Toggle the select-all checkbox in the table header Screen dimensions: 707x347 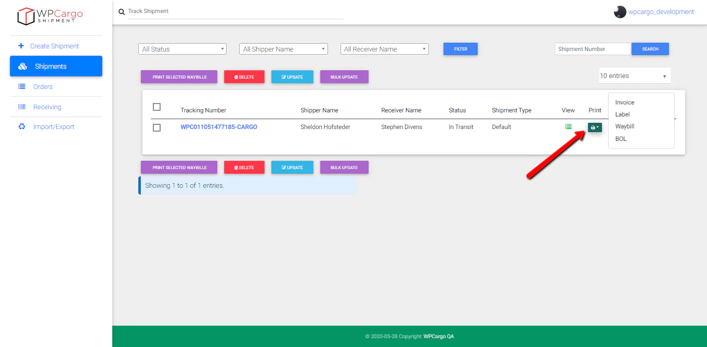156,107
